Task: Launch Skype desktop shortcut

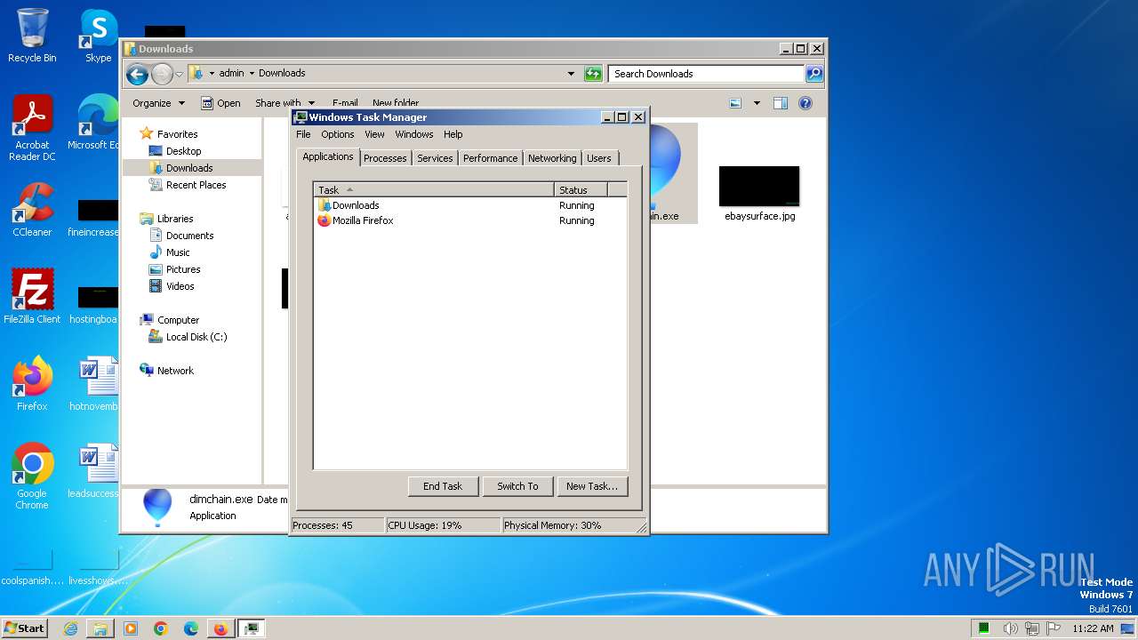Action: 98,36
